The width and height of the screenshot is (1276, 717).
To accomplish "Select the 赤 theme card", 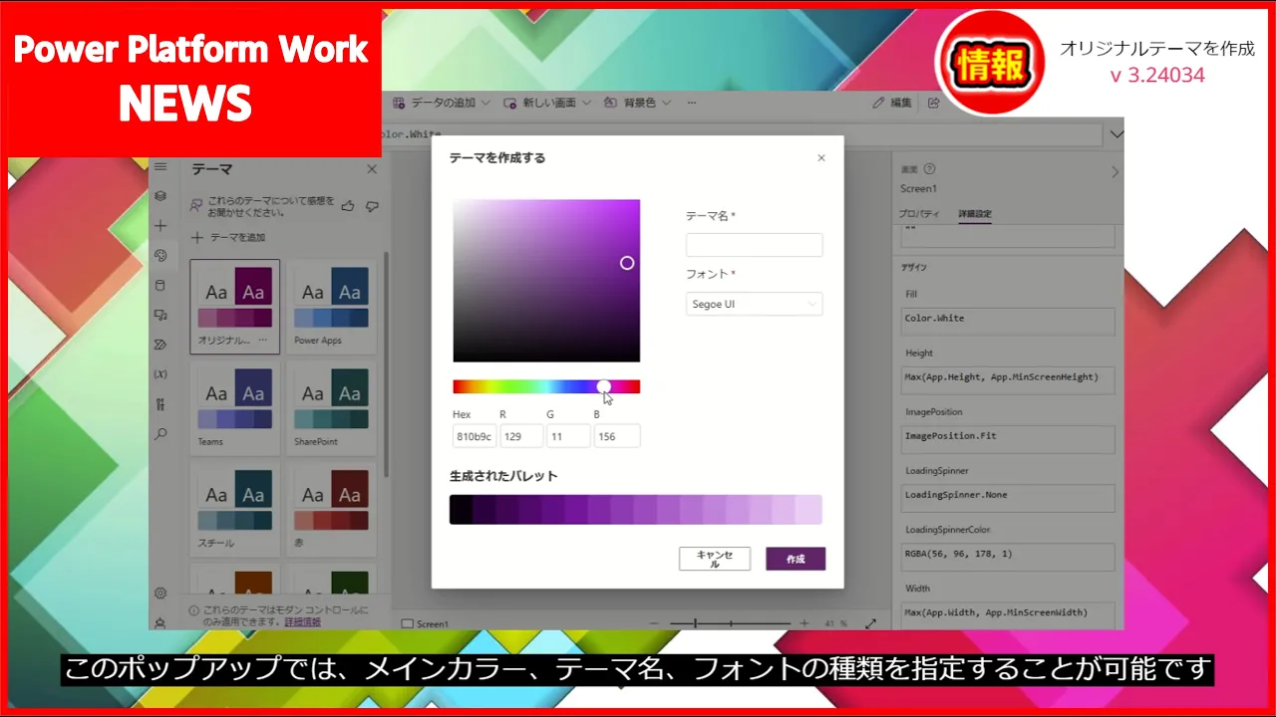I will pos(332,508).
